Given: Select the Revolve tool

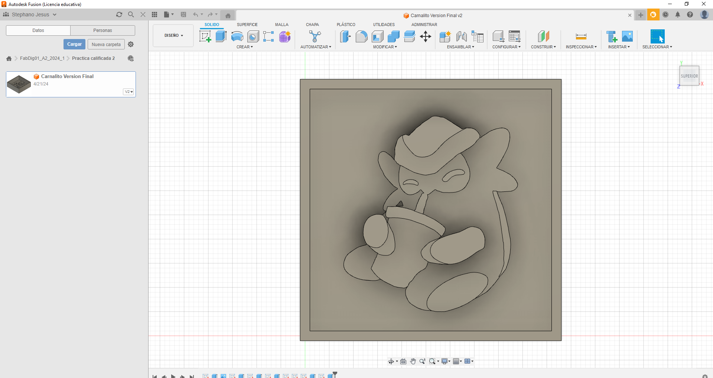Looking at the screenshot, I should 237,36.
